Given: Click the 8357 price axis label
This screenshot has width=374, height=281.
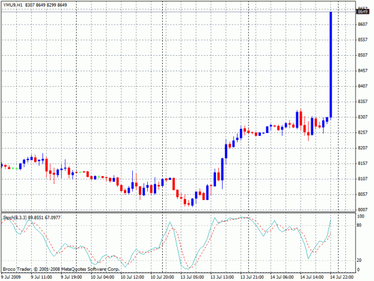Looking at the screenshot, I should click(x=363, y=101).
